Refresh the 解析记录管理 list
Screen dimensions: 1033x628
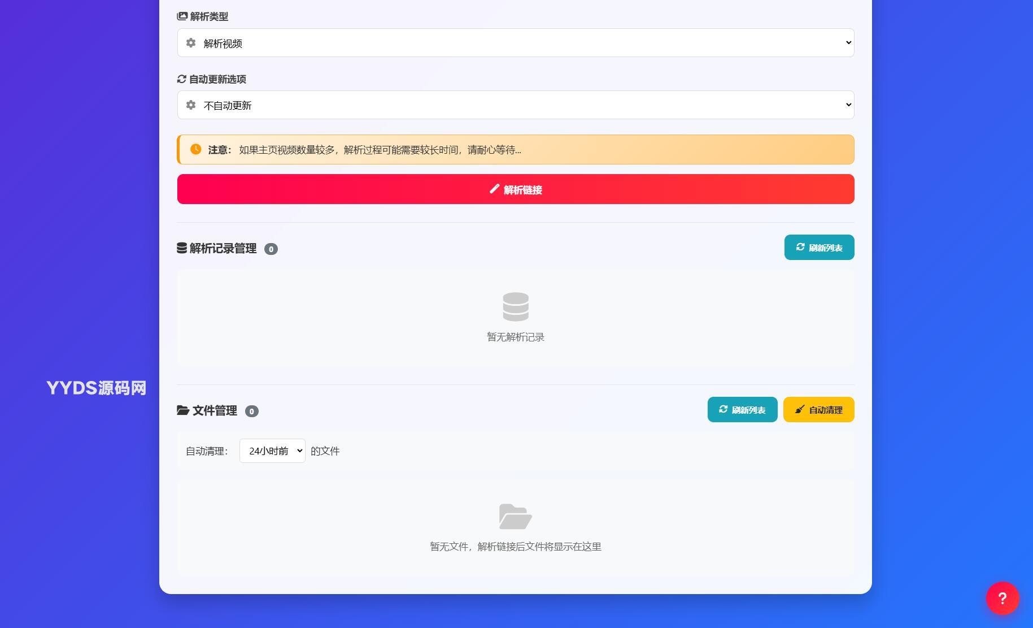(819, 248)
